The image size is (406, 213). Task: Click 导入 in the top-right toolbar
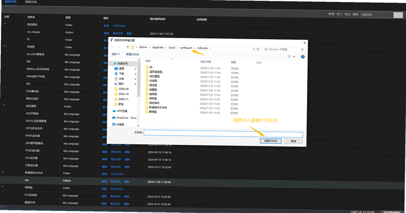(x=340, y=14)
